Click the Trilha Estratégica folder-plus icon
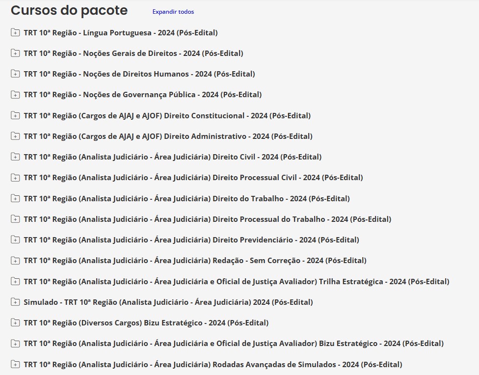The image size is (479, 375). [x=15, y=281]
